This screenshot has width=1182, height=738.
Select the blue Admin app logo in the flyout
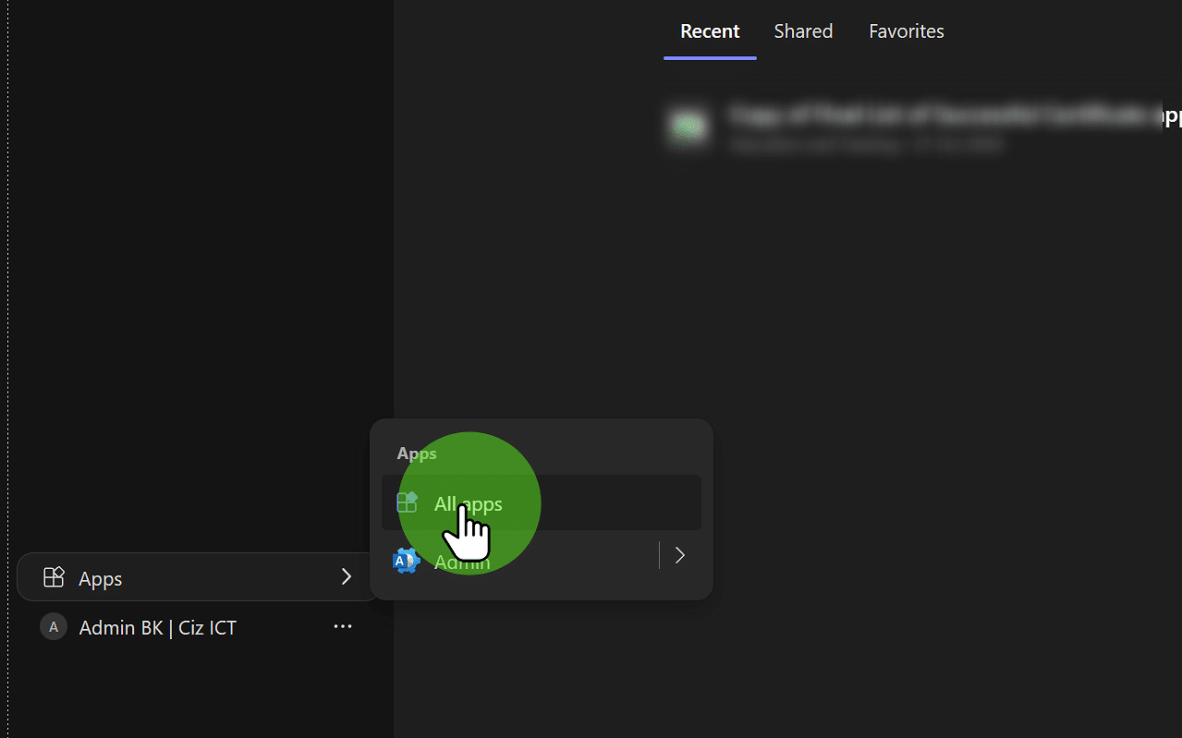pos(405,560)
